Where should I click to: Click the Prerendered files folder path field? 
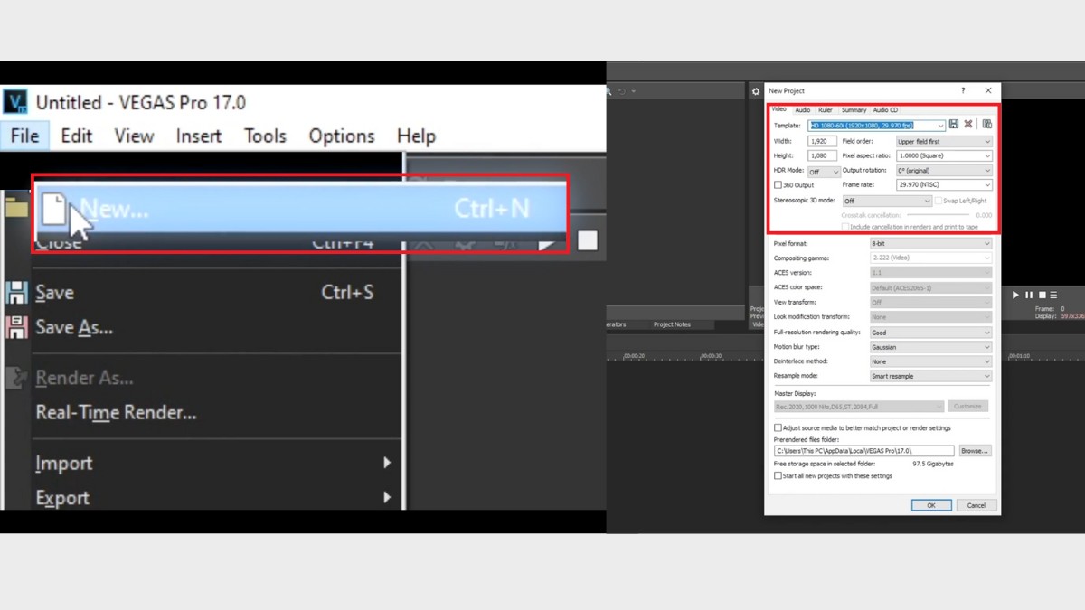pyautogui.click(x=863, y=450)
